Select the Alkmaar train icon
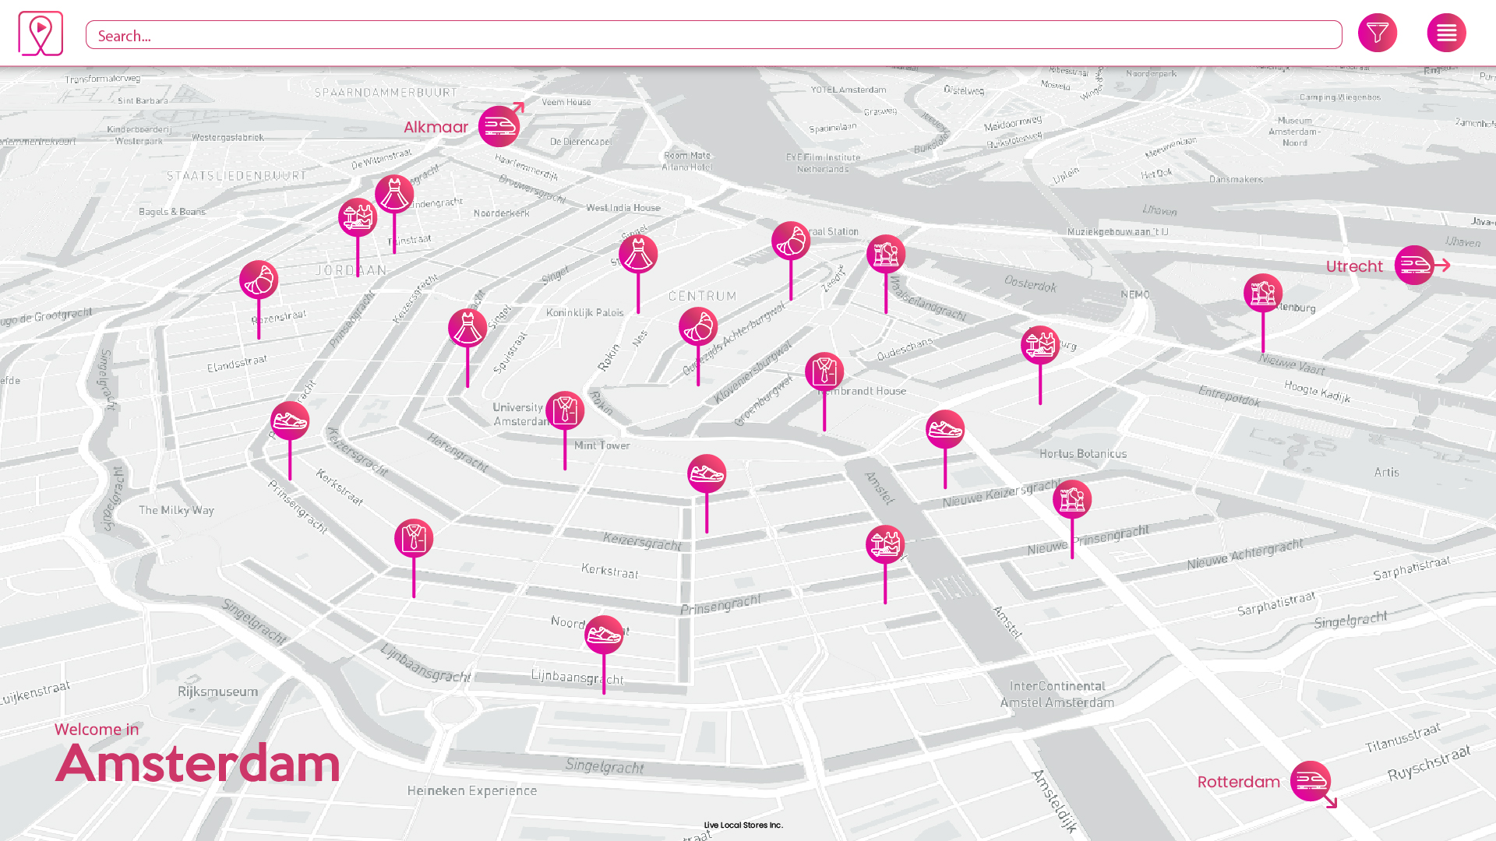The image size is (1496, 841). pos(499,126)
